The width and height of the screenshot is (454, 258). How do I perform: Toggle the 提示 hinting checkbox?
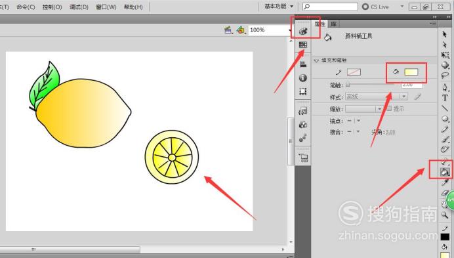[389, 108]
